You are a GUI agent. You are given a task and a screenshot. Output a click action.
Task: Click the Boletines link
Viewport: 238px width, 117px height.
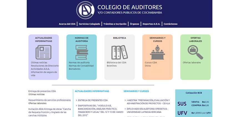112,66
